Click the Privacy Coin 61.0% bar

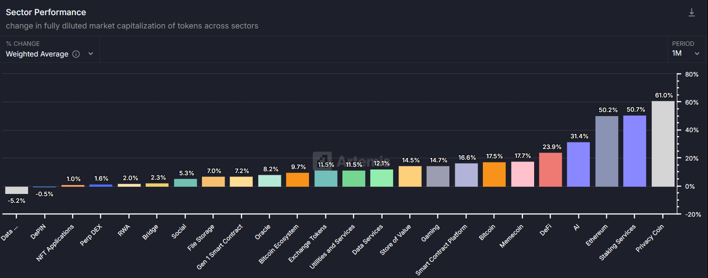pos(663,144)
